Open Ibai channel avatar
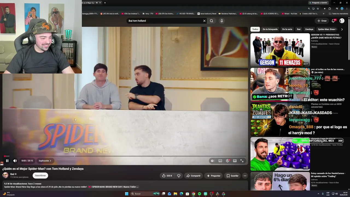The image size is (350, 197). point(5,175)
